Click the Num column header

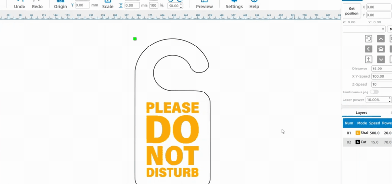[349, 123]
